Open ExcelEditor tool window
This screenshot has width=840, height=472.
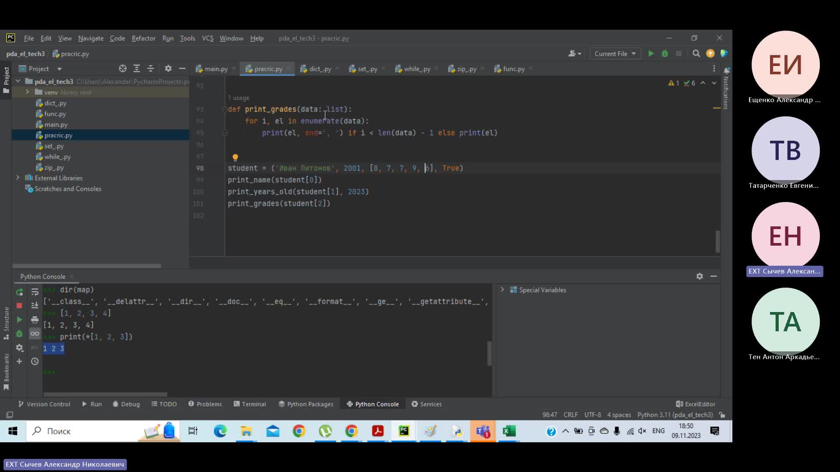695,404
